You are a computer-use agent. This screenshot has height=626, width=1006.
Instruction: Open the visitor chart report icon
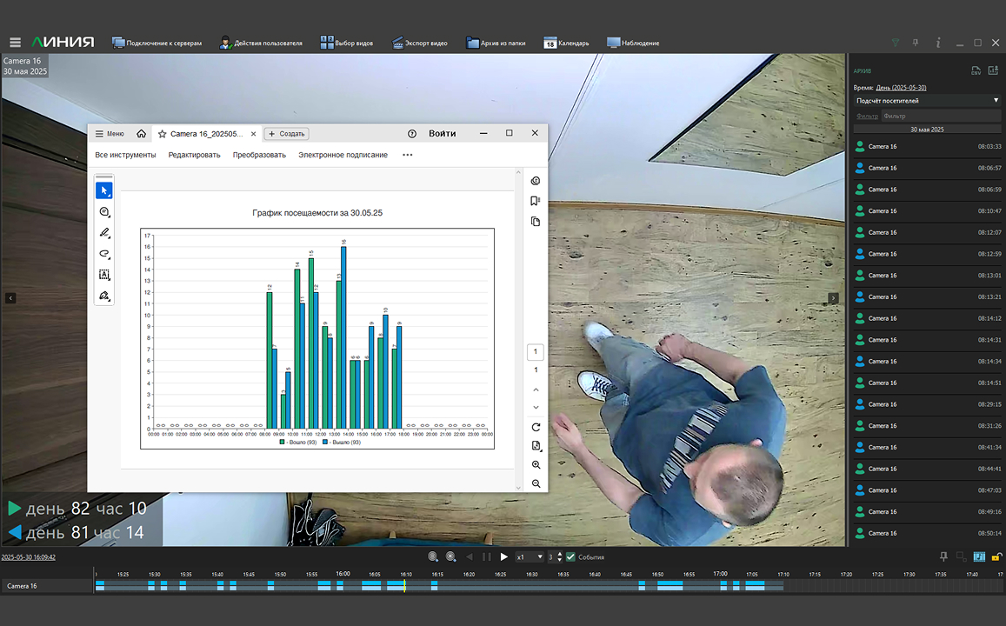click(993, 70)
